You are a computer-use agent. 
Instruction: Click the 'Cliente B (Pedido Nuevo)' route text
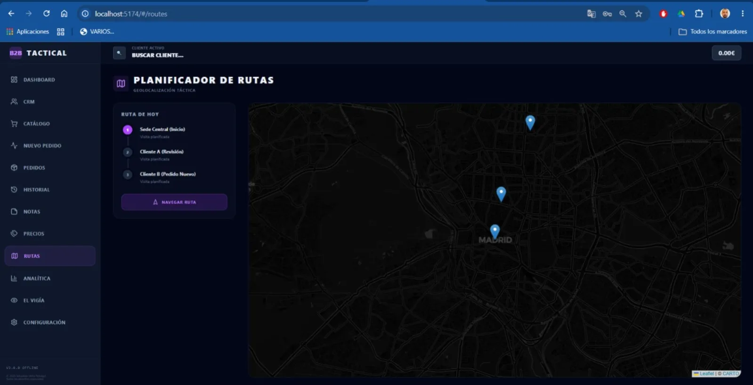coord(168,174)
